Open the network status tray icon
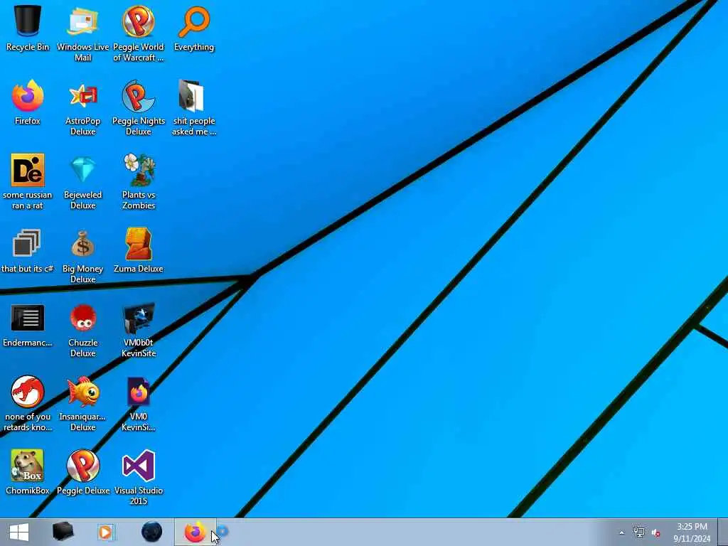Viewport: 728px width, 546px height. coord(639,532)
